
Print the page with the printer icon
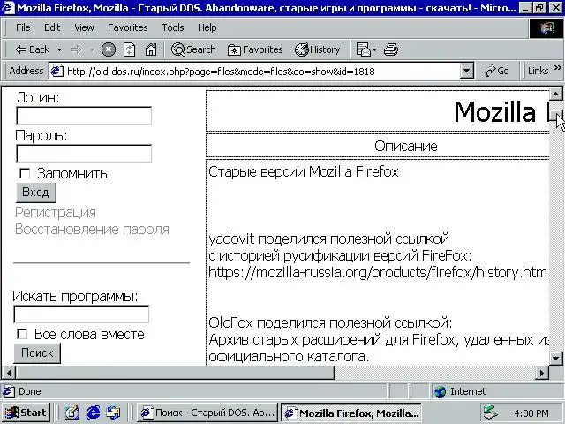click(x=391, y=49)
